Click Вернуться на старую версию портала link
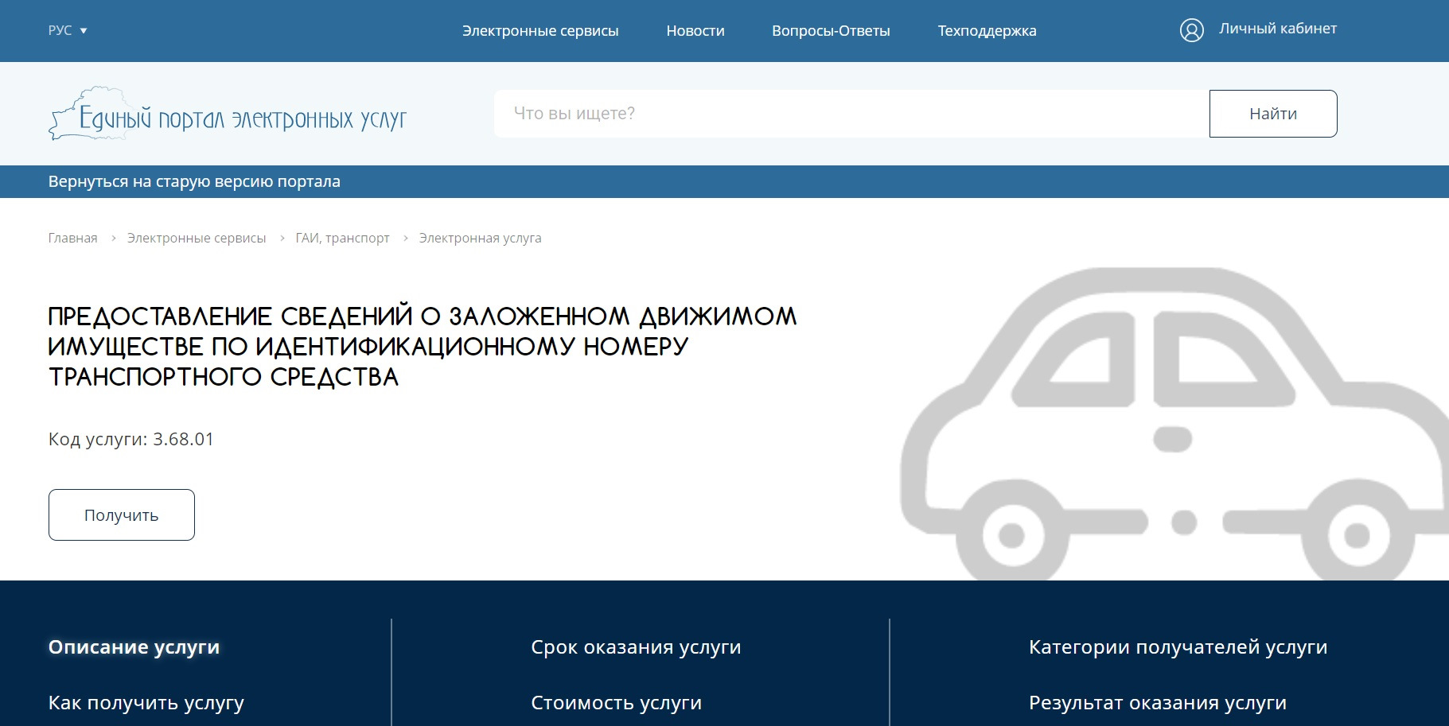This screenshot has width=1449, height=726. tap(194, 181)
